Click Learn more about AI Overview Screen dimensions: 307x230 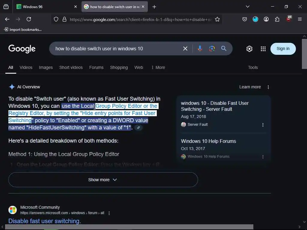(250, 87)
